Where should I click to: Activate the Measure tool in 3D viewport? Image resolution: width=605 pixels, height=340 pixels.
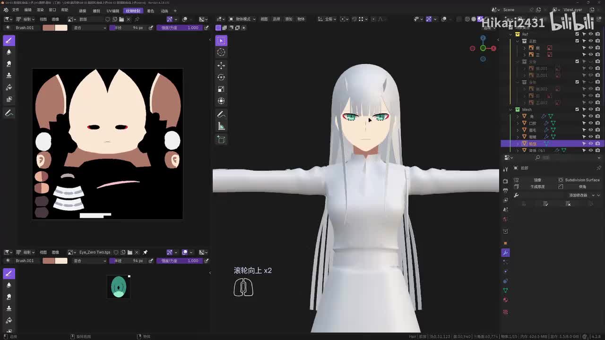(221, 126)
